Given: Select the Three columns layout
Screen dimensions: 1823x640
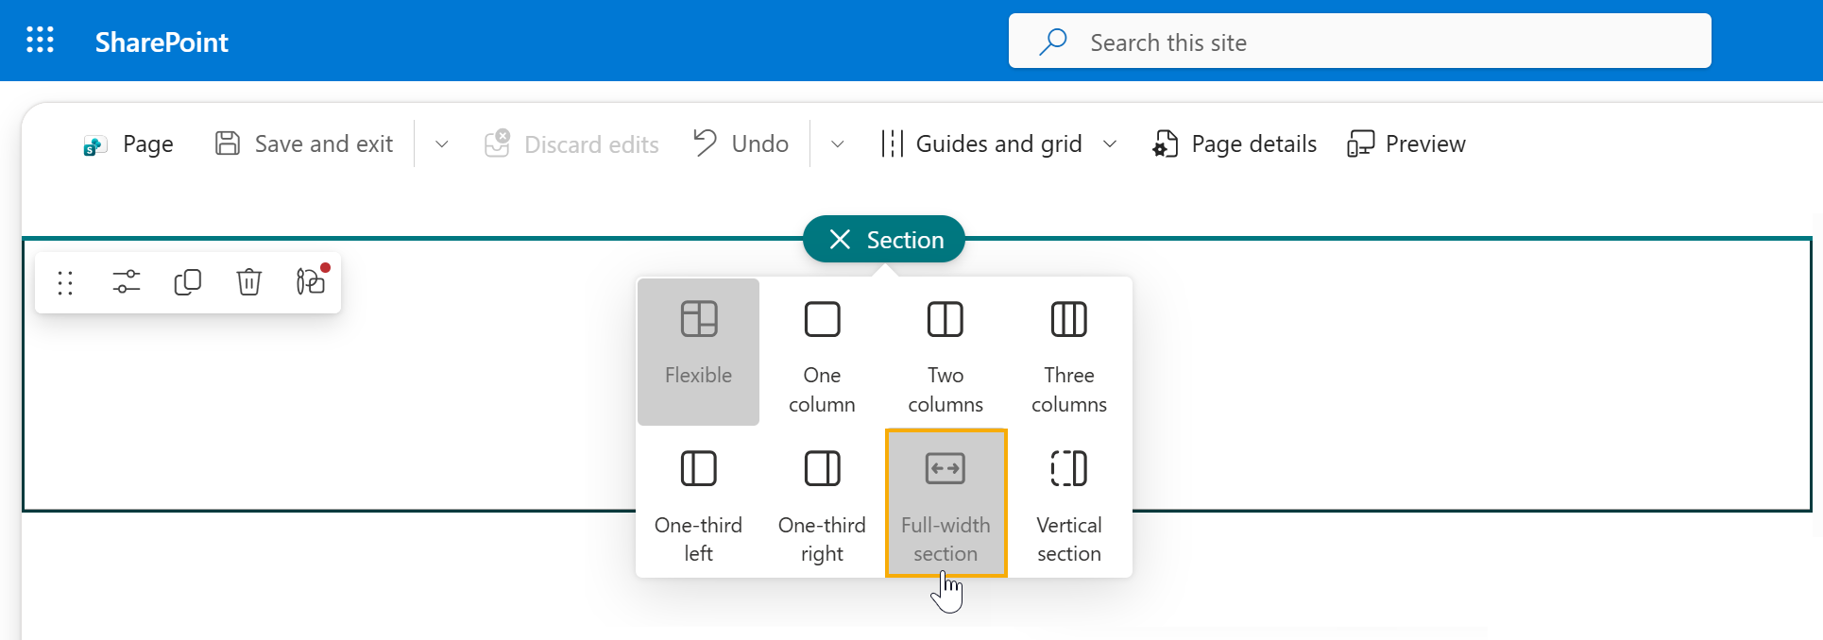Looking at the screenshot, I should coord(1069,351).
